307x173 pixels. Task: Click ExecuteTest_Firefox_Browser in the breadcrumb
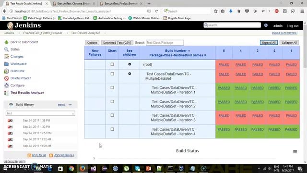(x=43, y=33)
